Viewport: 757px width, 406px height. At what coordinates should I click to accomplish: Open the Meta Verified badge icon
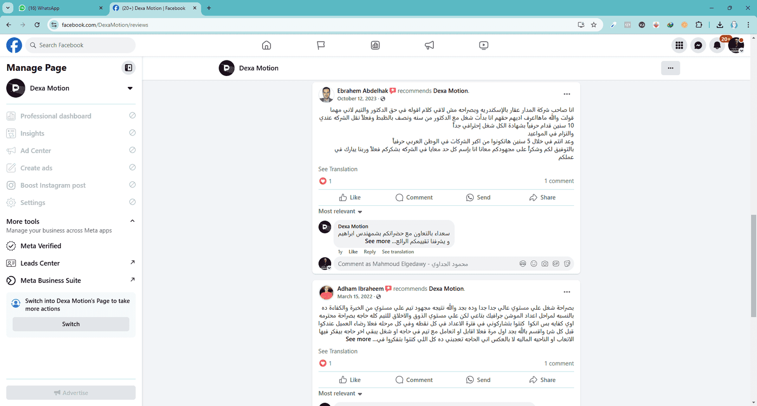[x=11, y=246]
